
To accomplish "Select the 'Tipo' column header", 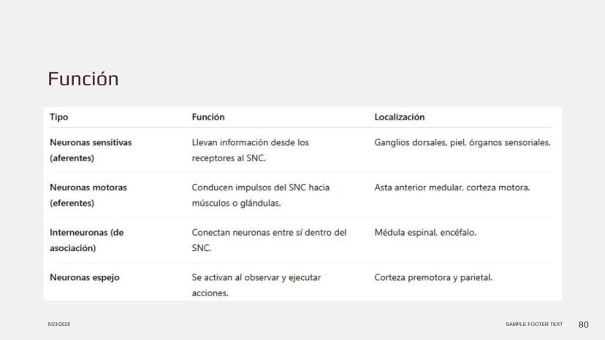I will point(59,117).
